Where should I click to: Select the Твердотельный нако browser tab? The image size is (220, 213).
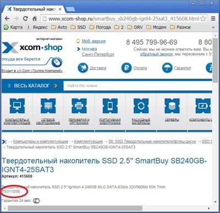click(34, 9)
